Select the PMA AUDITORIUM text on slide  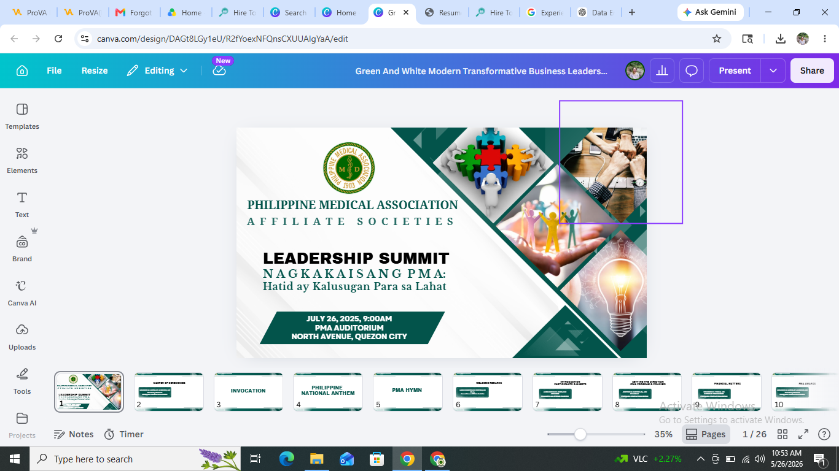pyautogui.click(x=349, y=327)
